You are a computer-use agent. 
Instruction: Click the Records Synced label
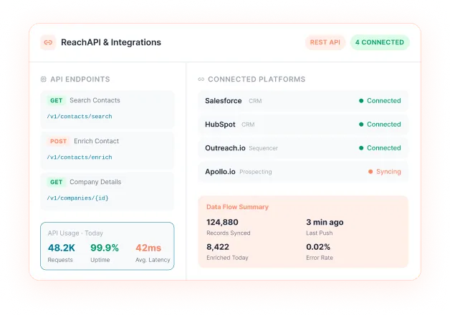click(x=229, y=233)
